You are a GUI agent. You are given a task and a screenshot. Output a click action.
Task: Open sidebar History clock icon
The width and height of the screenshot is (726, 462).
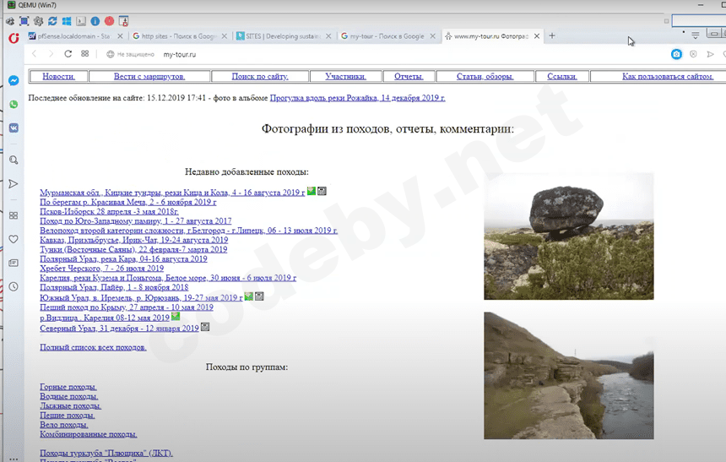pyautogui.click(x=14, y=286)
